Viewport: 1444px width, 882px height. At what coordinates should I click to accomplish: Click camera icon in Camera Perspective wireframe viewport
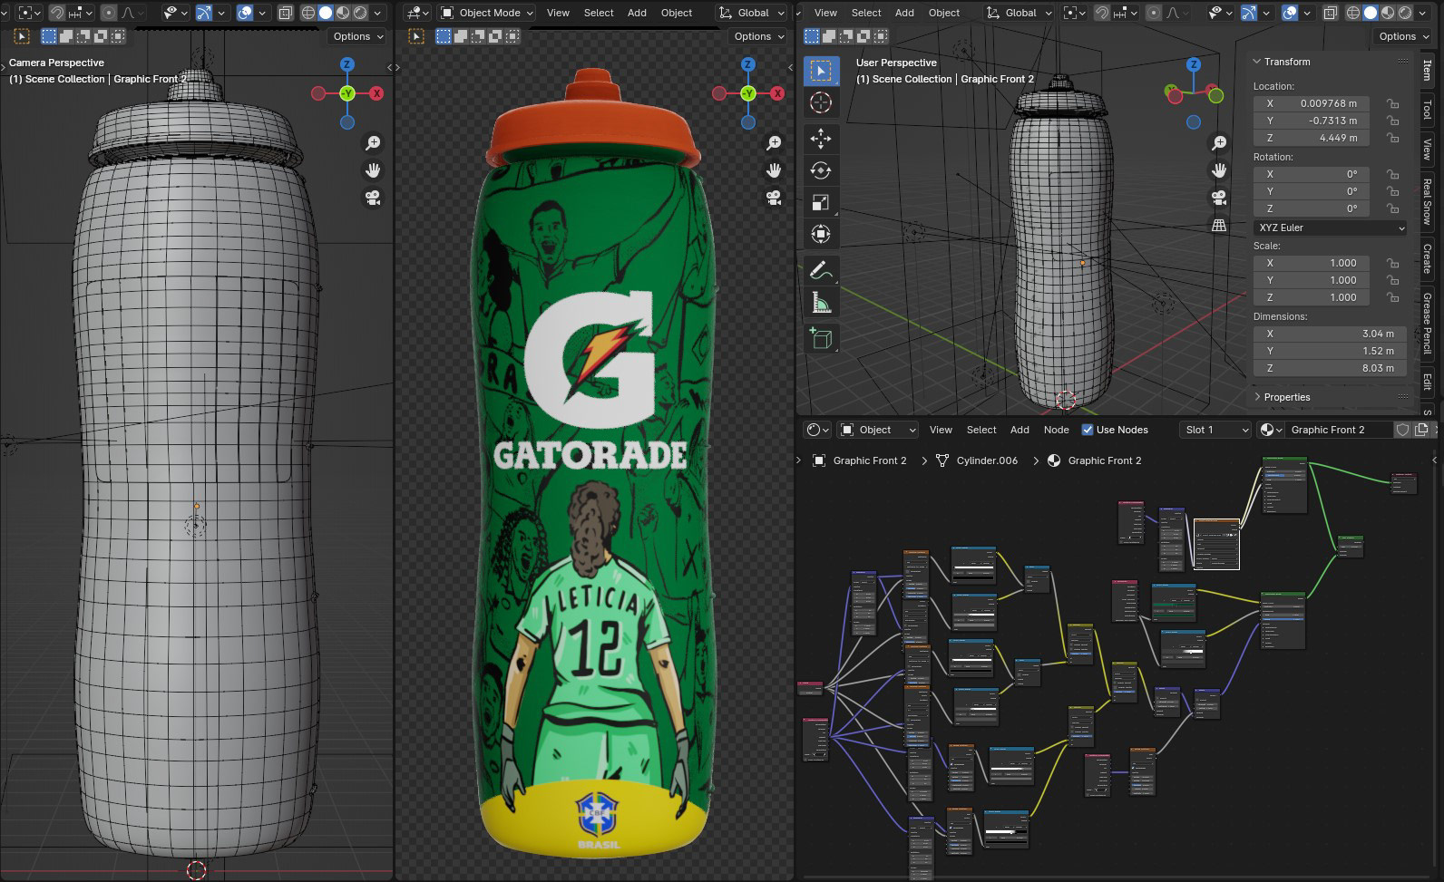373,198
